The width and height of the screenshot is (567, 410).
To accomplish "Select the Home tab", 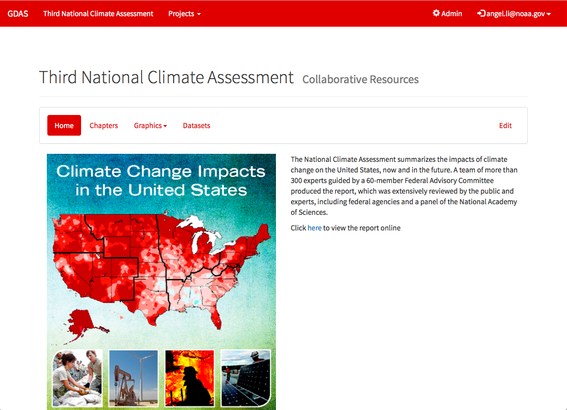I will [x=64, y=125].
